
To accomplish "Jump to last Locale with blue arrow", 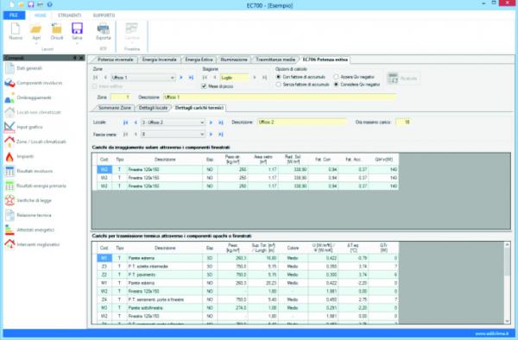I will [221, 123].
